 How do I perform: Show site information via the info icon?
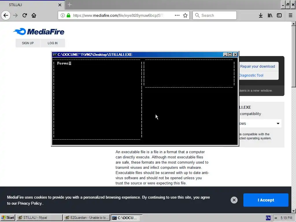click(63, 15)
